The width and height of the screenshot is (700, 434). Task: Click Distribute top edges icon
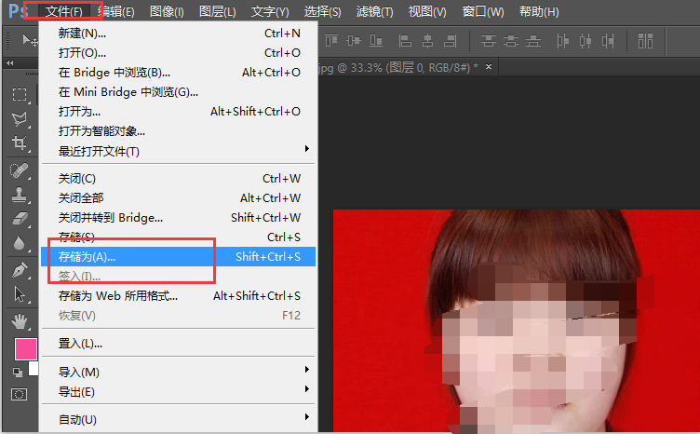click(x=489, y=41)
